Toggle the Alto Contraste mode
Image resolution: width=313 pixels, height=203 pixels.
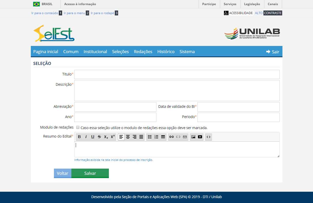(x=268, y=13)
